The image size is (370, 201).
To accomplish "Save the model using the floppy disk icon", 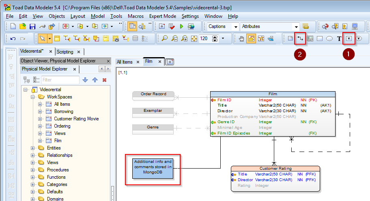I will point(32,26).
